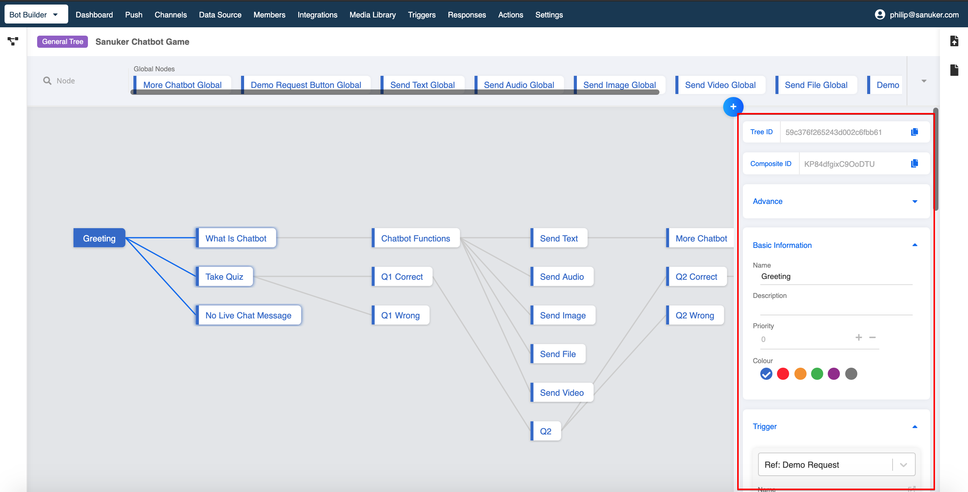Decrease priority with the minus icon
Image resolution: width=968 pixels, height=492 pixels.
pos(872,337)
